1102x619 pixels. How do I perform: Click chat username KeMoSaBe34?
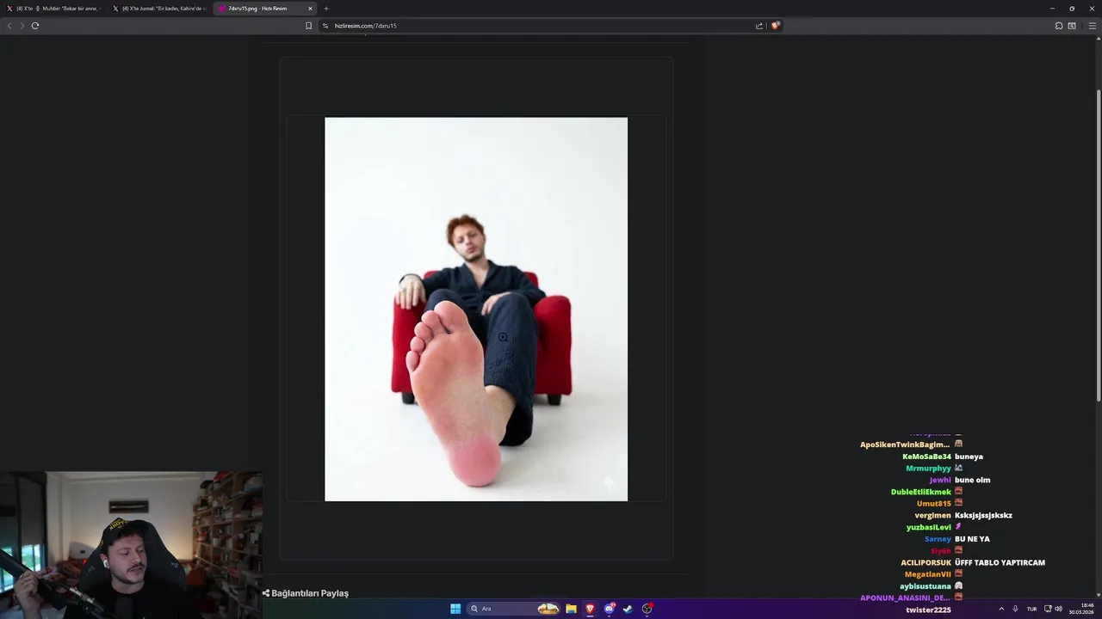(926, 457)
